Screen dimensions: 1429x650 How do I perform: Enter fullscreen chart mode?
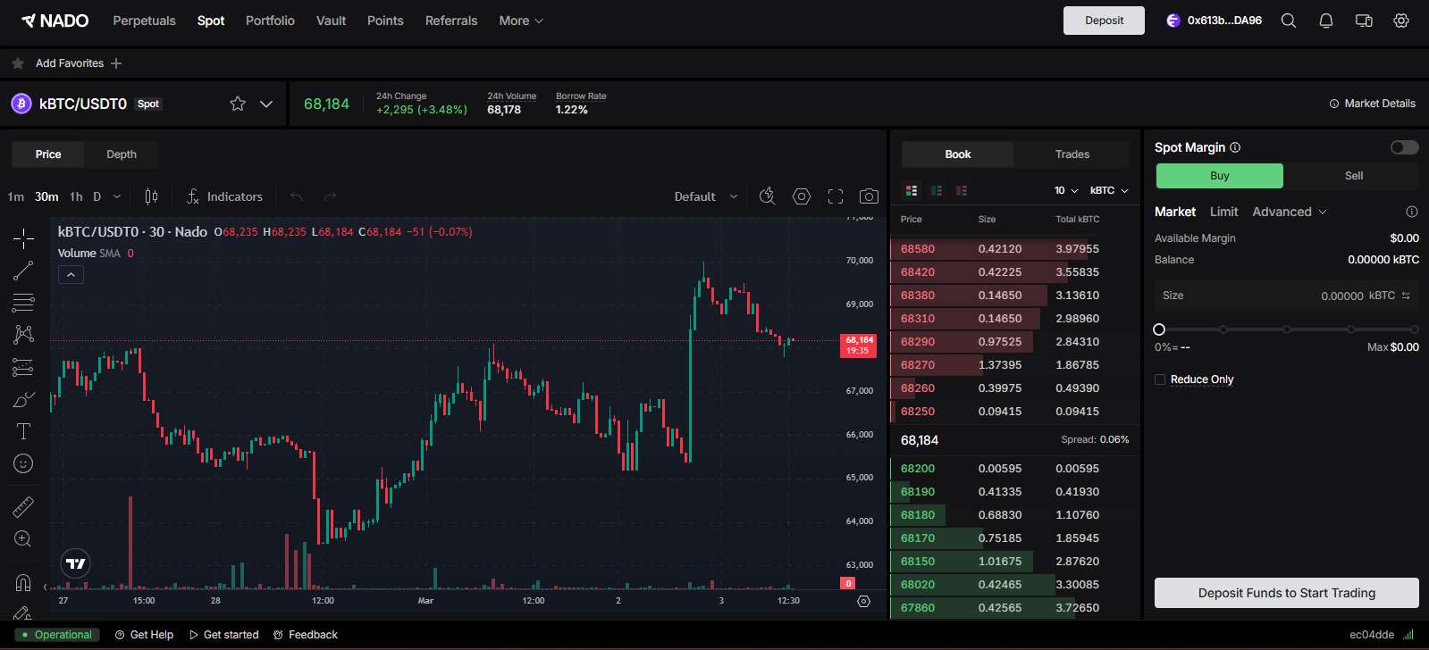pos(836,196)
